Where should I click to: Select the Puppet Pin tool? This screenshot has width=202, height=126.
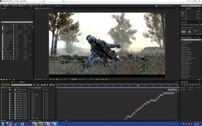click(40, 6)
